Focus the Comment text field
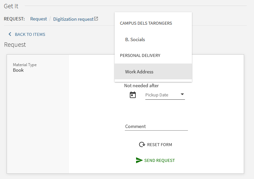 pos(156,127)
